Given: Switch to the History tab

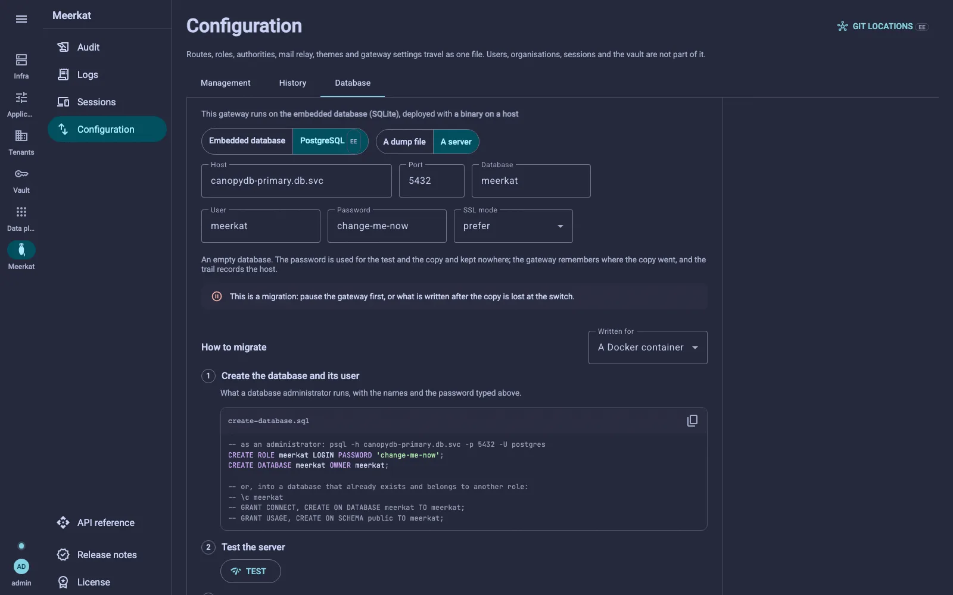Looking at the screenshot, I should point(292,83).
